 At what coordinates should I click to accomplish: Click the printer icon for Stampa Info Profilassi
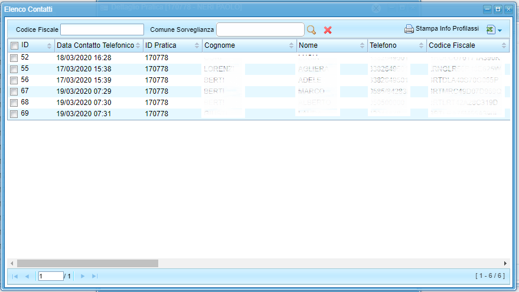(409, 29)
